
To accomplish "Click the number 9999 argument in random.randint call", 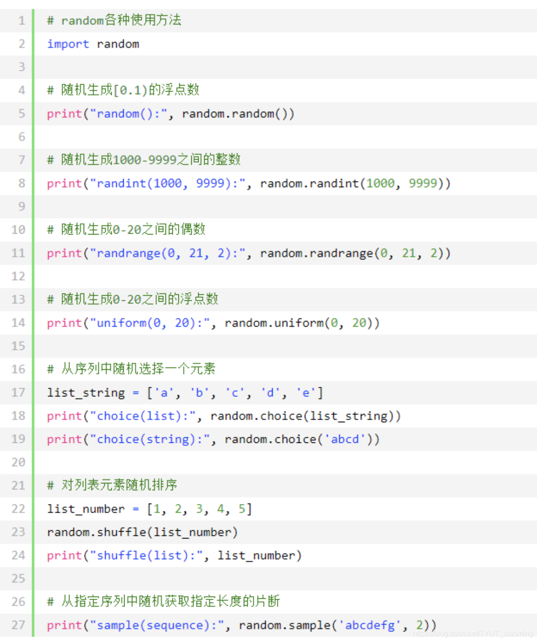I will tap(423, 183).
